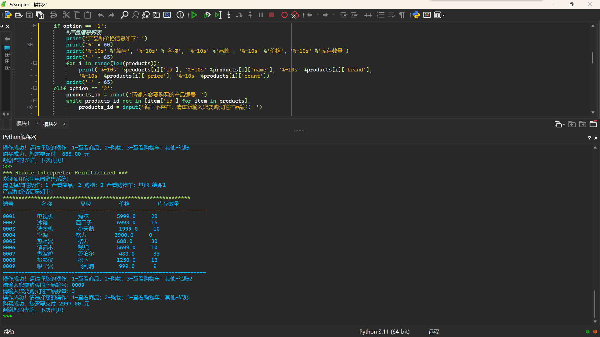Click the Step into debug icon

[x=229, y=15]
